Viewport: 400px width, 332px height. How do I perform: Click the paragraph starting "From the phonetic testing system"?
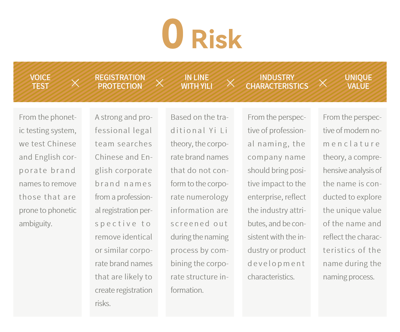coord(48,170)
